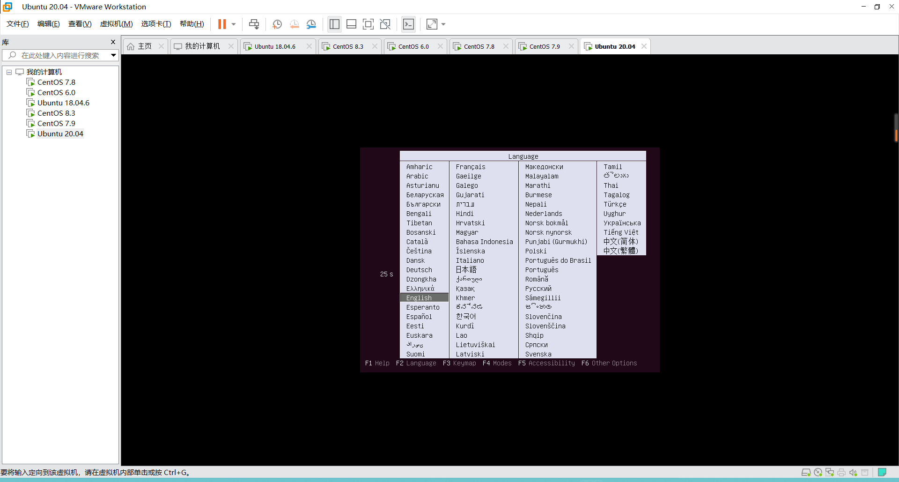This screenshot has width=899, height=482.
Task: Choose English in the Language list
Action: (x=424, y=298)
